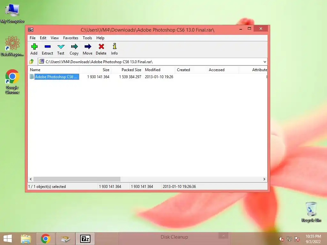Viewport: 327px width, 245px height.
Task: Open the disk drive app in taskbar
Action: pos(65,239)
